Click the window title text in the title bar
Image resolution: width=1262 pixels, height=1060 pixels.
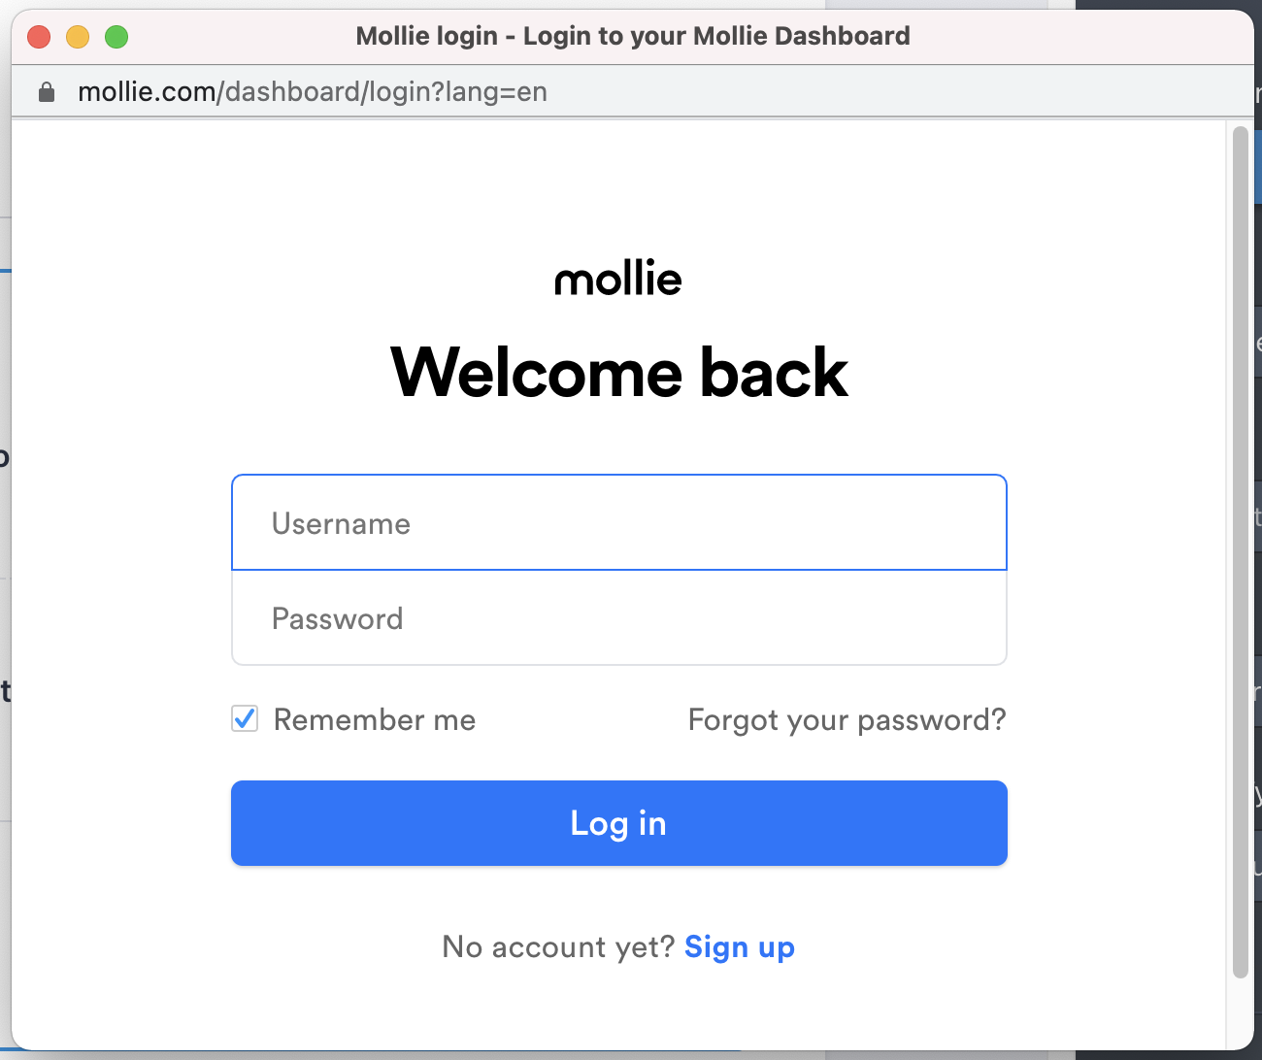tap(633, 37)
